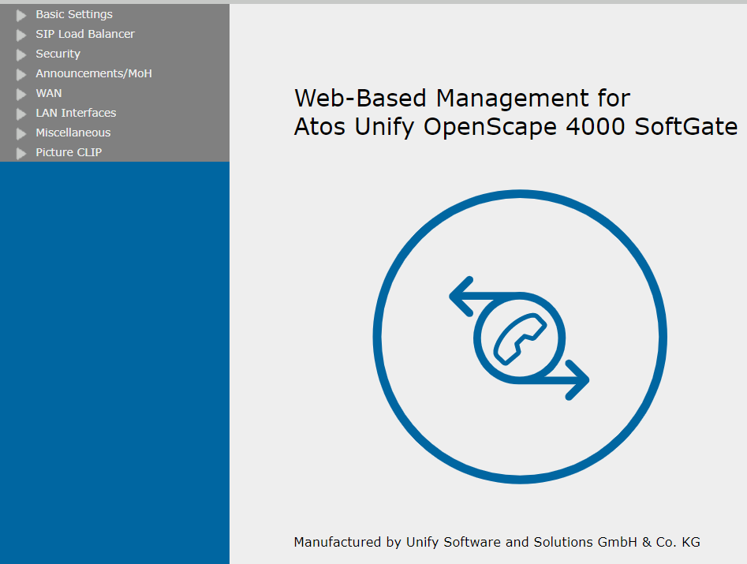Open Basic Settings menu entry

74,14
